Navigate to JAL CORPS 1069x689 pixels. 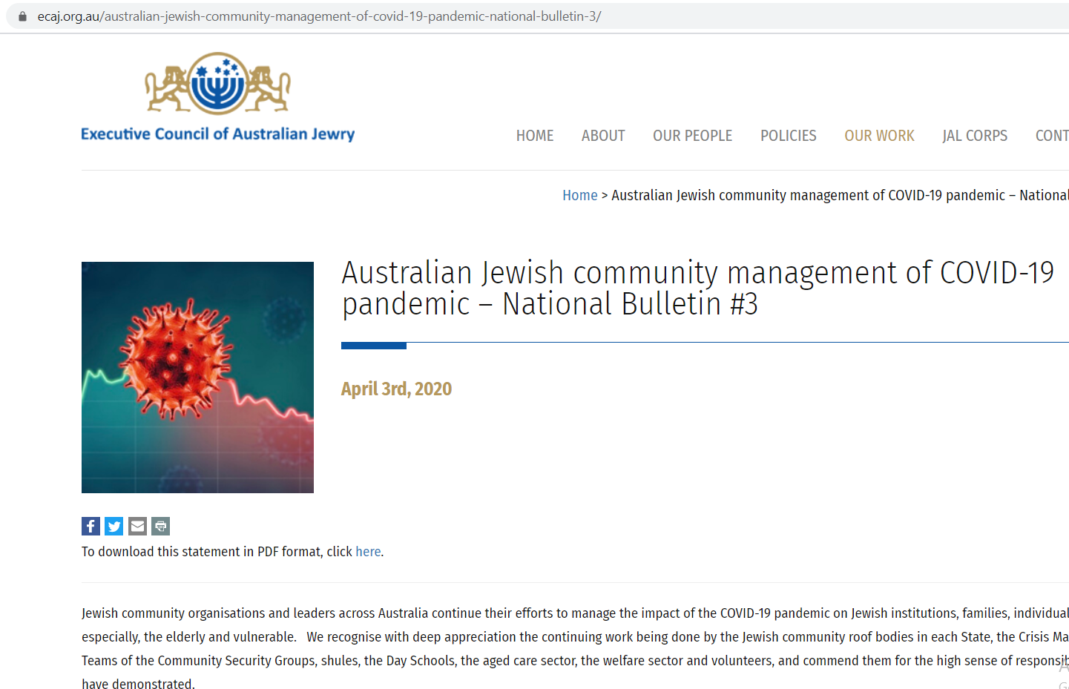pos(974,136)
